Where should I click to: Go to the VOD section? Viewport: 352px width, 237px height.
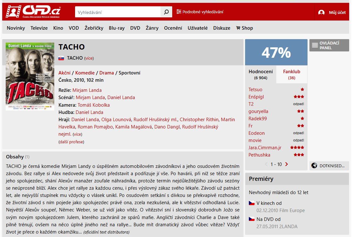click(x=74, y=28)
